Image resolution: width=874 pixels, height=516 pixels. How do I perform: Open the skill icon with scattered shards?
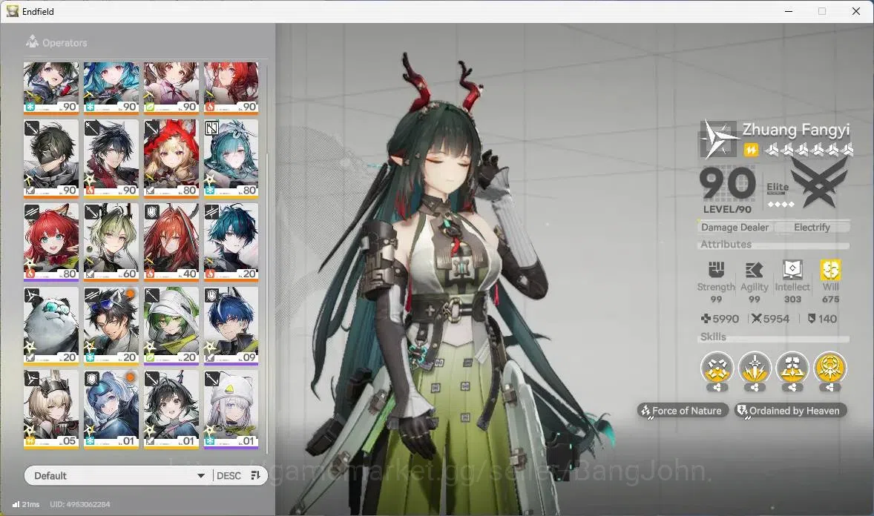(x=717, y=368)
